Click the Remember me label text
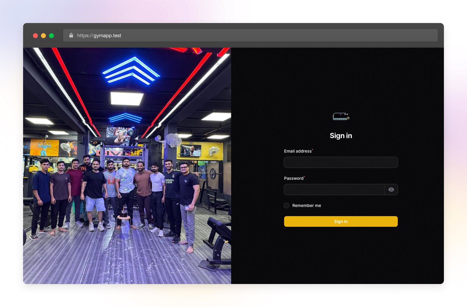The width and height of the screenshot is (467, 307). 306,206
